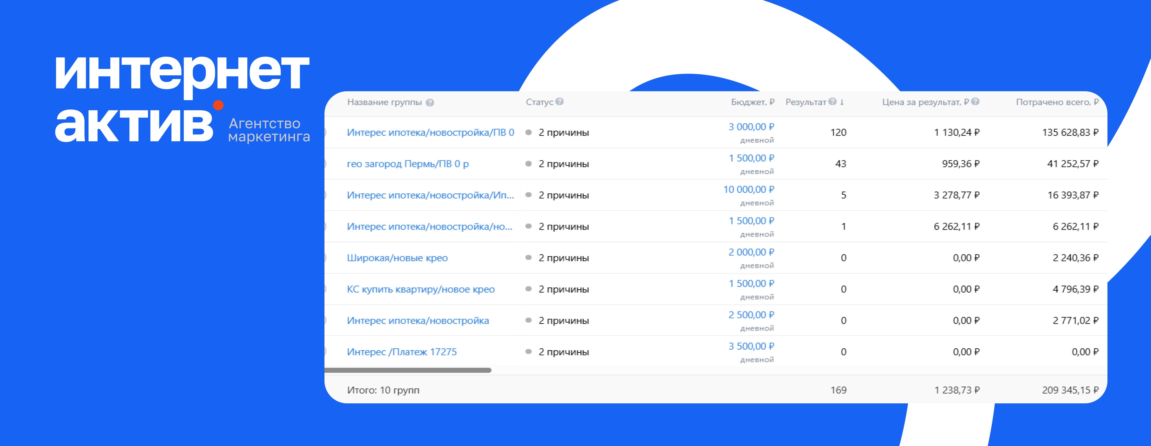Expand 2 причины status in first row

[x=564, y=132]
